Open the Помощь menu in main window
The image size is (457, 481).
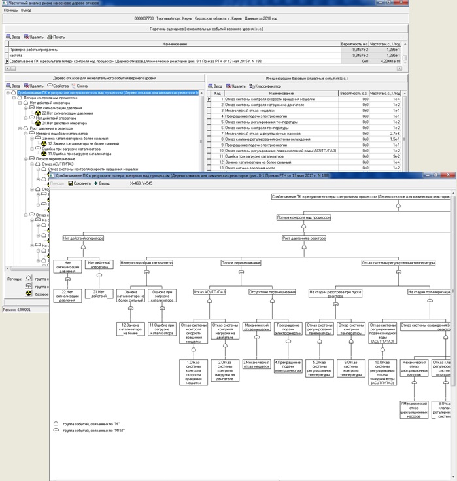pyautogui.click(x=10, y=10)
